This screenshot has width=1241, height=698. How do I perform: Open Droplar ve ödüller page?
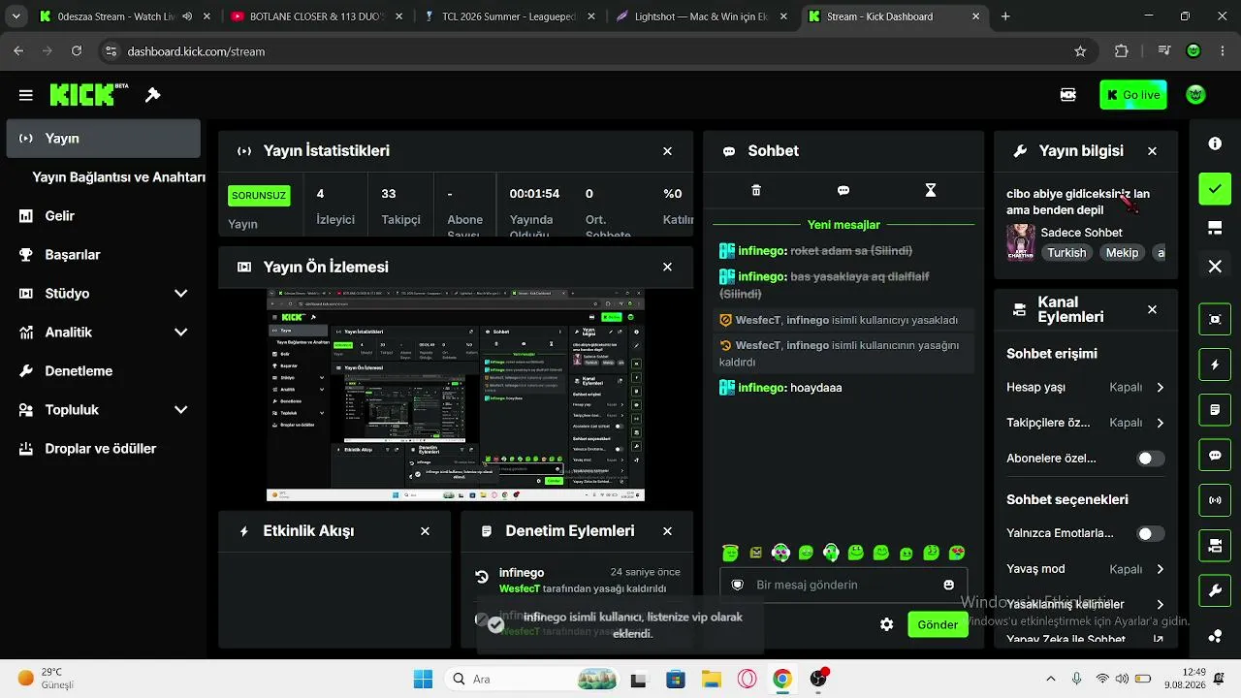tap(103, 449)
